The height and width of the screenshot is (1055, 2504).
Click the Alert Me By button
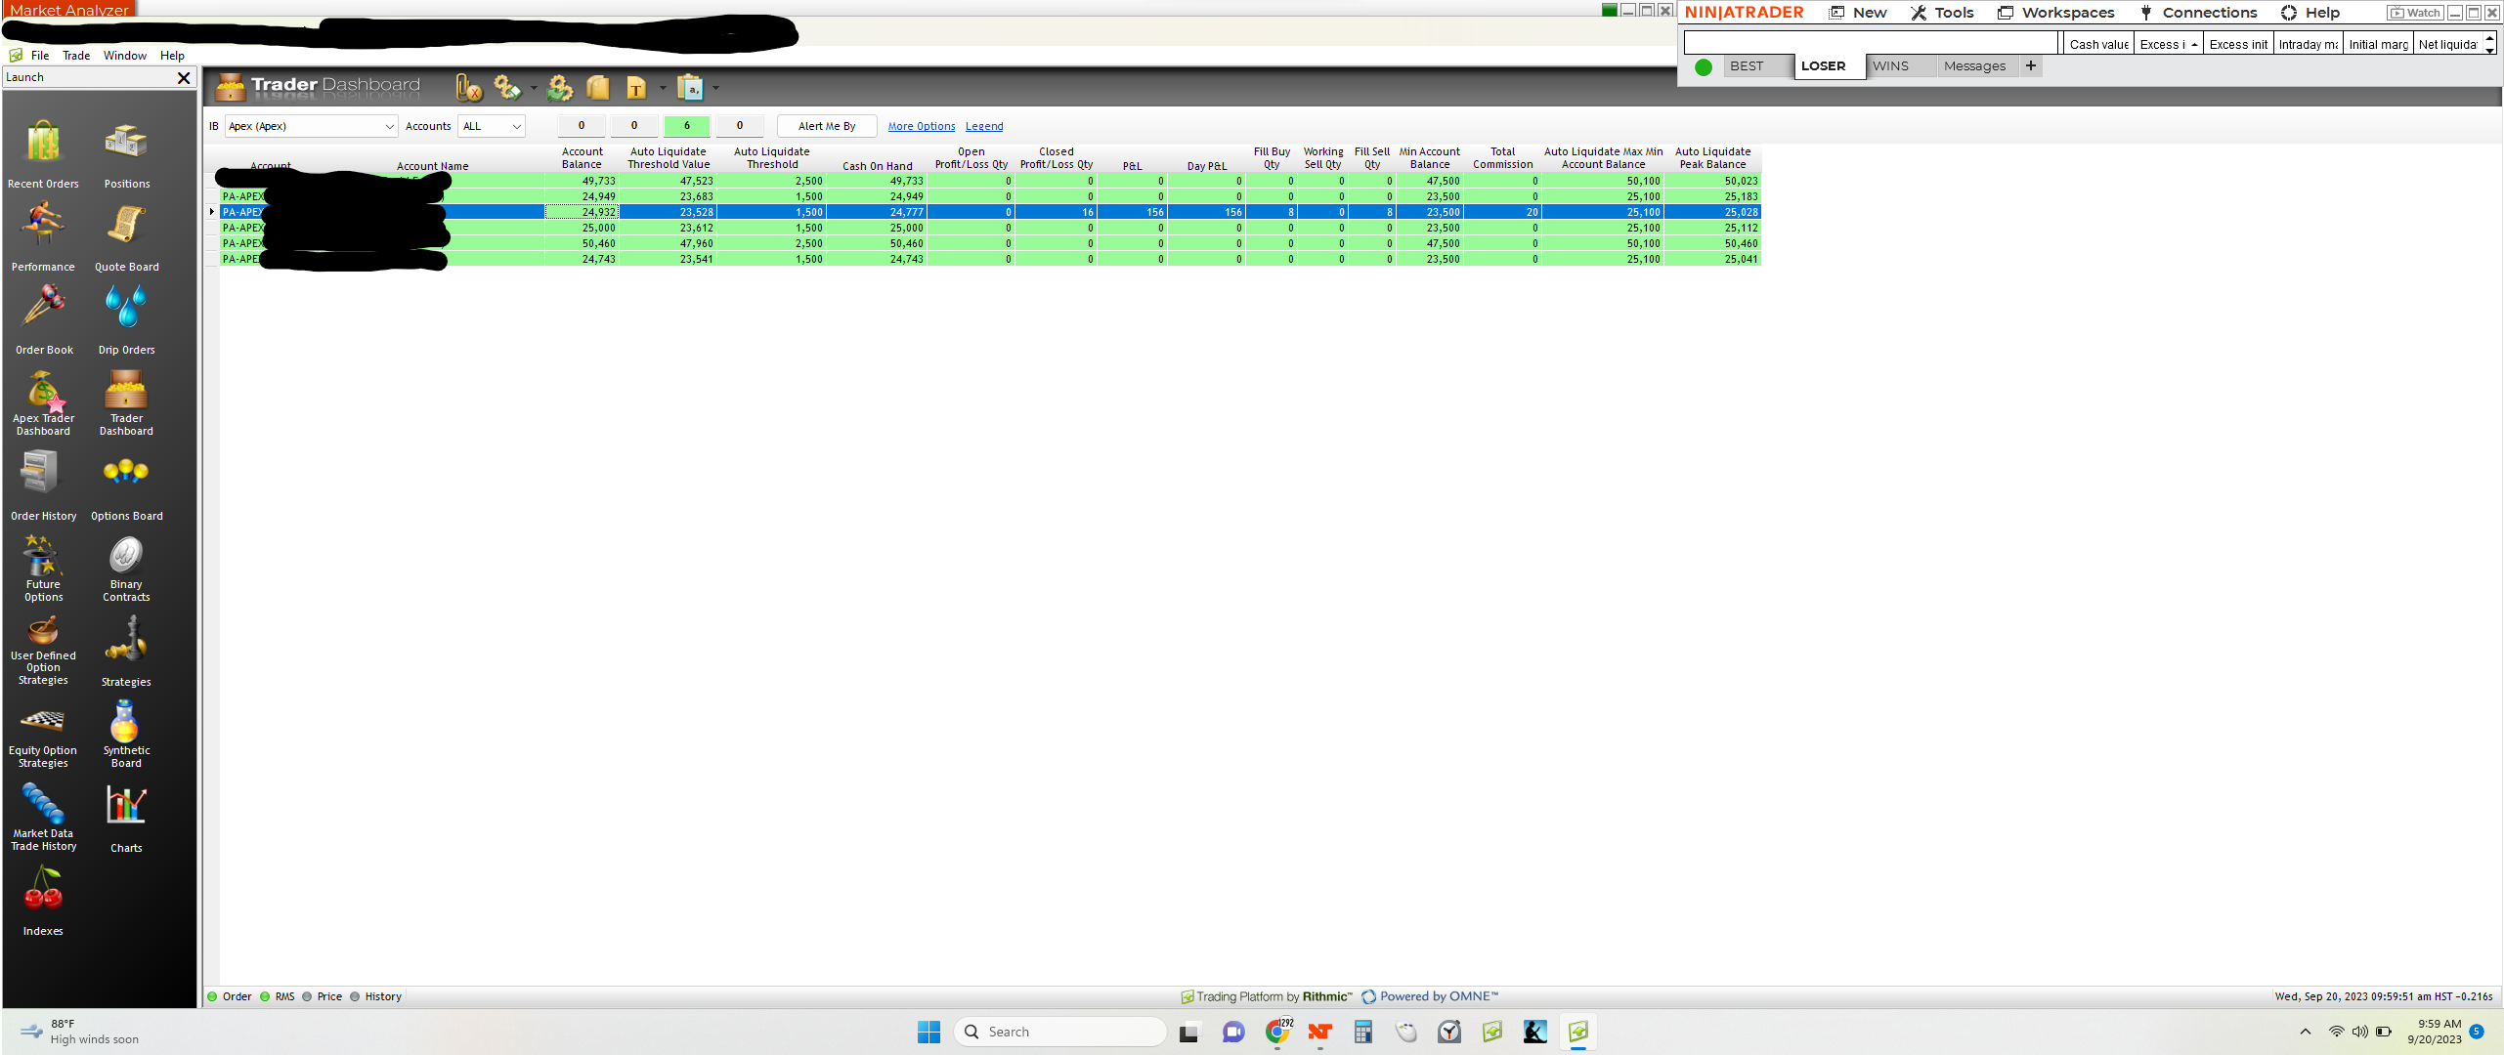click(x=827, y=126)
